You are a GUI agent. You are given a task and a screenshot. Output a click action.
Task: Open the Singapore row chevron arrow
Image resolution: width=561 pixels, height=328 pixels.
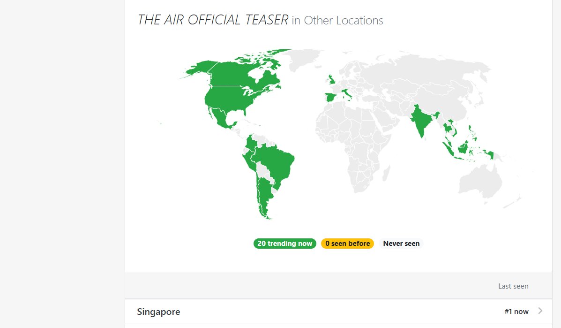coord(540,311)
